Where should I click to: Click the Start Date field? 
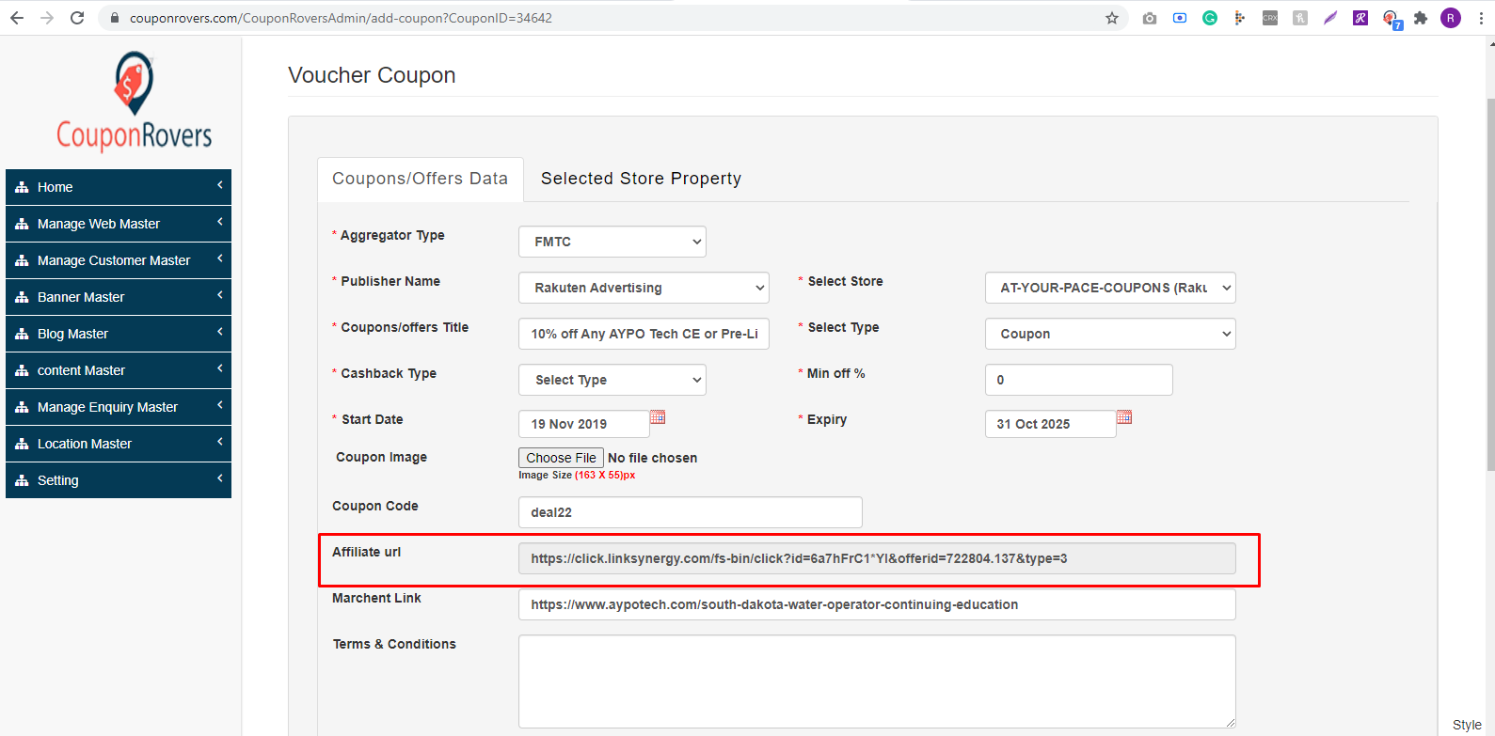[x=583, y=424]
